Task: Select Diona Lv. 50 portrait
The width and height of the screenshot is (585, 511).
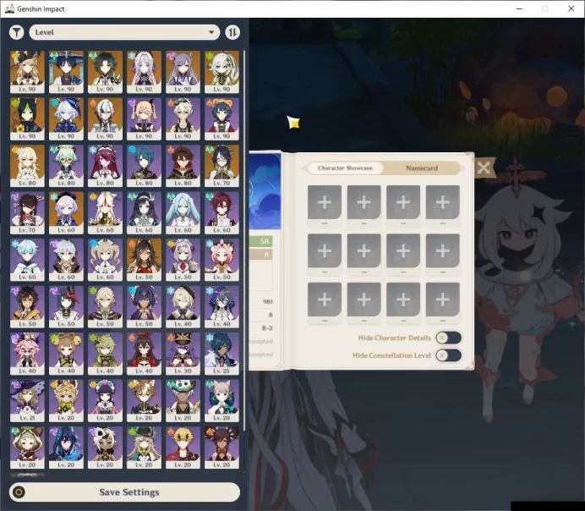Action: [x=221, y=261]
